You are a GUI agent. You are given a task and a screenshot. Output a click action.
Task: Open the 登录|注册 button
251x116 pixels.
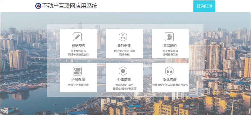click(x=204, y=6)
